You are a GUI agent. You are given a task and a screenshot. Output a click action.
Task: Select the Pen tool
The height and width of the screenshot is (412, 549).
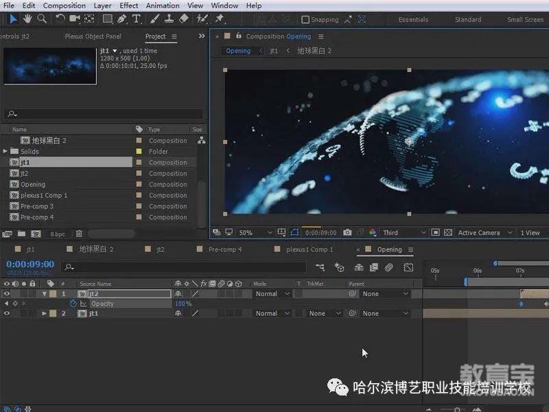coord(122,19)
